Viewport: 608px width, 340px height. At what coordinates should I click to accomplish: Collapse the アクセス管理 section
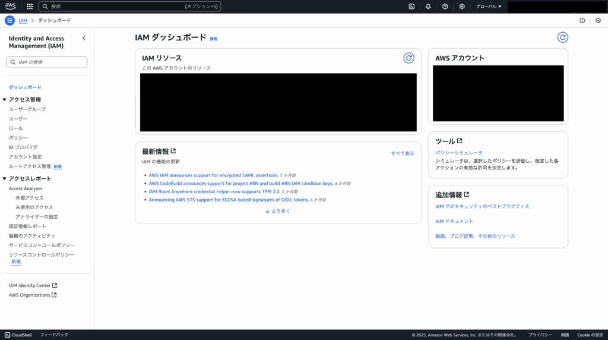(x=4, y=100)
